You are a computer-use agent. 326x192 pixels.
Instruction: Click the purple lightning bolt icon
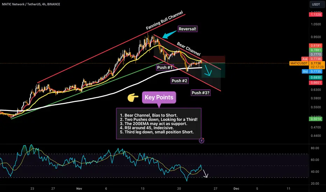point(201,141)
